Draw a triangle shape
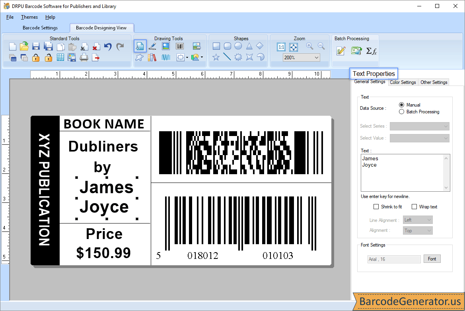465x311 pixels. pyautogui.click(x=249, y=46)
